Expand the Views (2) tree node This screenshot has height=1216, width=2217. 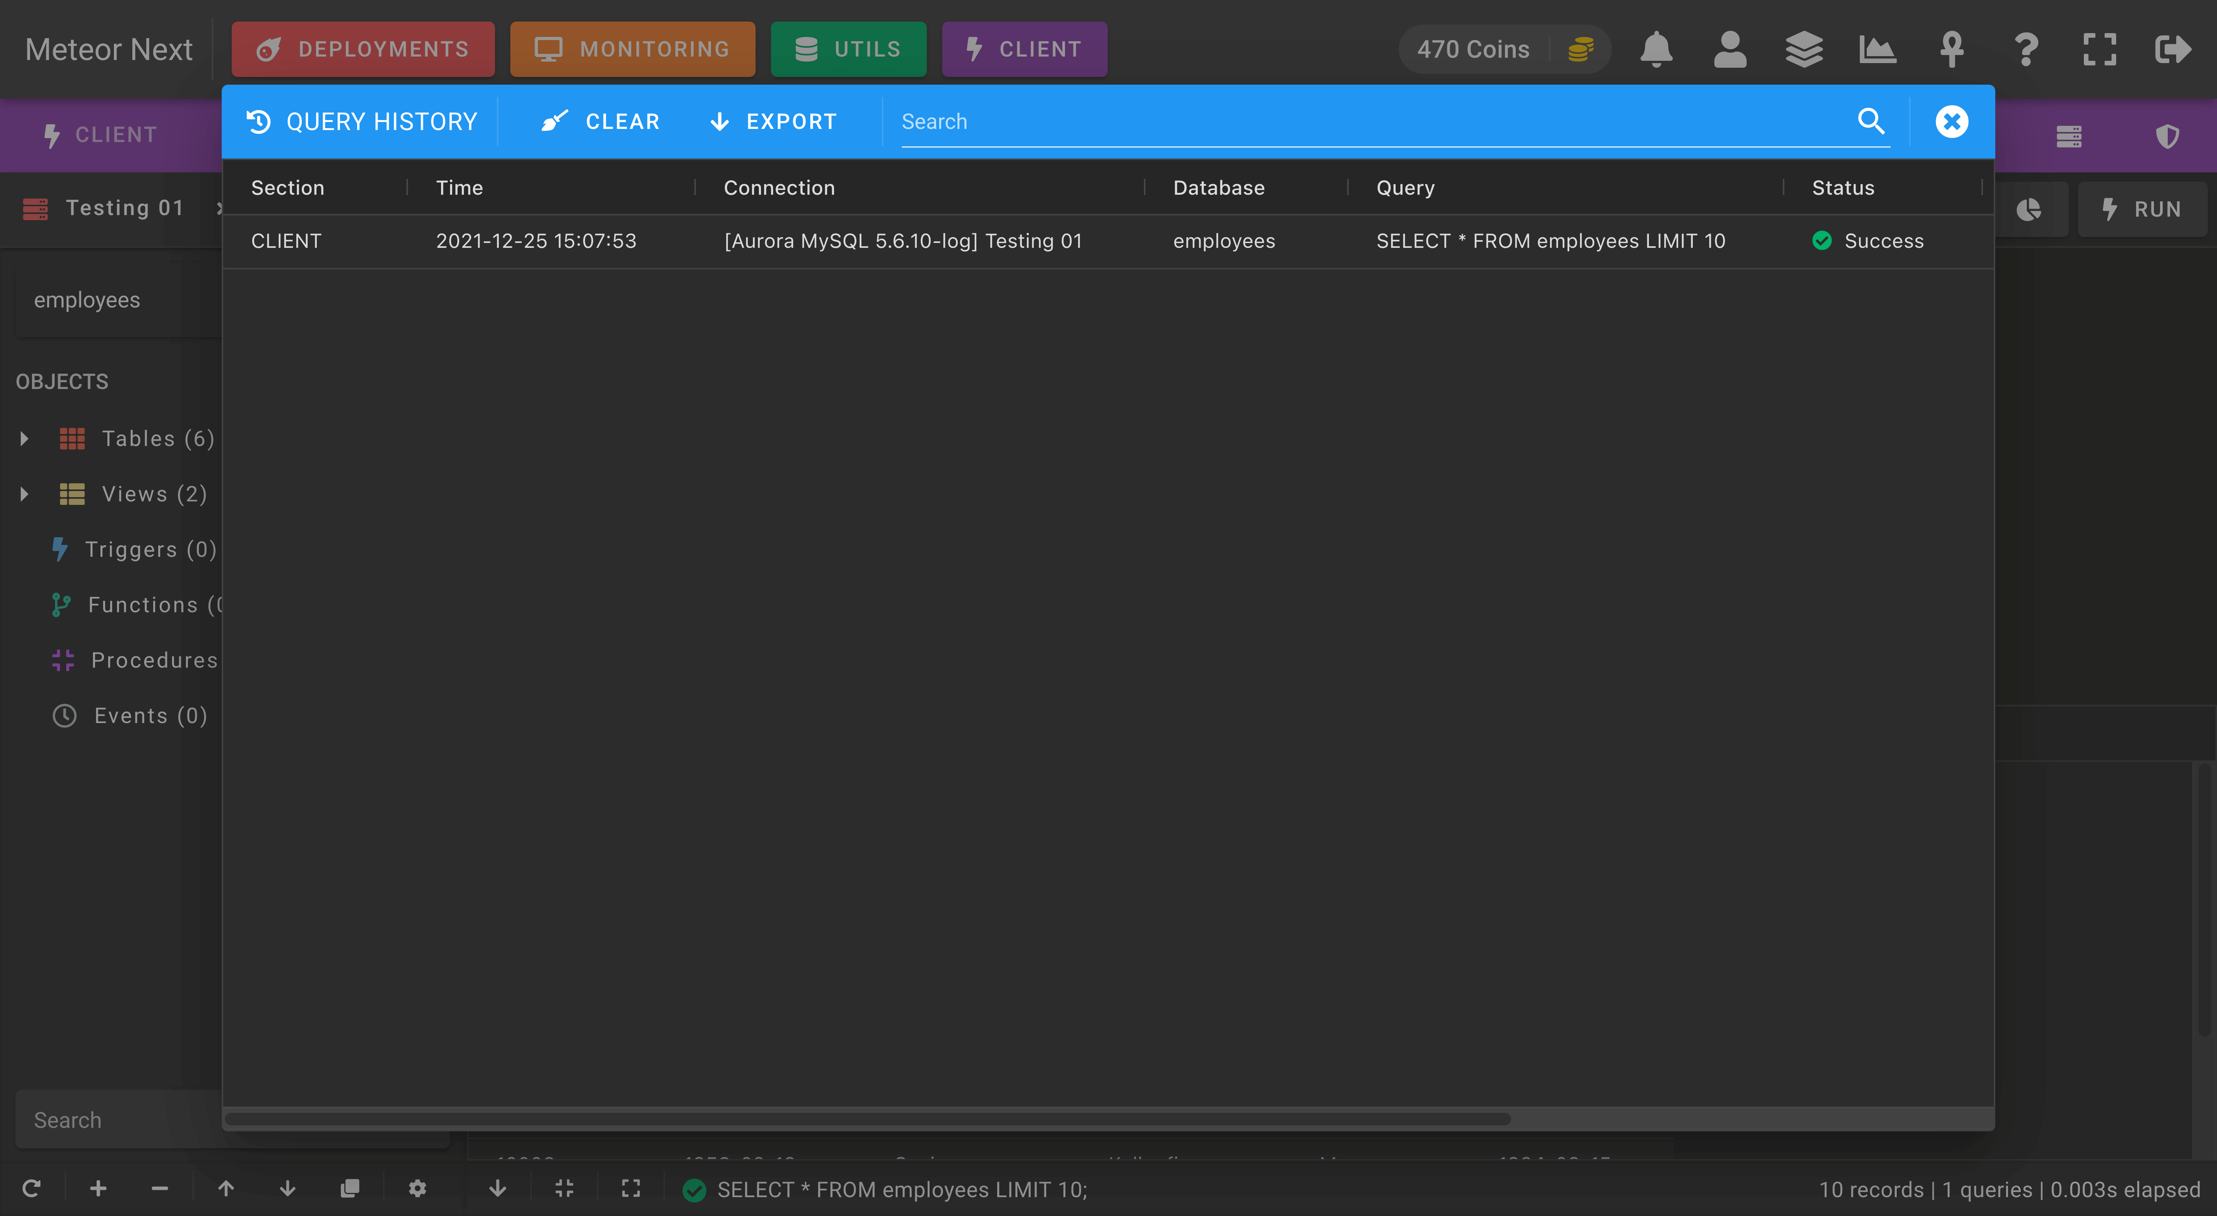(24, 494)
